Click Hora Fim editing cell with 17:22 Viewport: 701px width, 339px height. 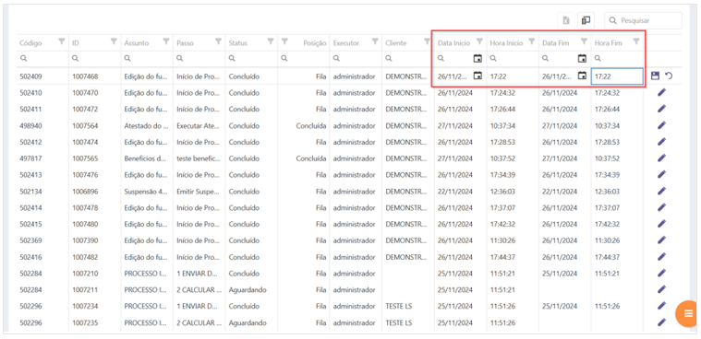point(617,76)
